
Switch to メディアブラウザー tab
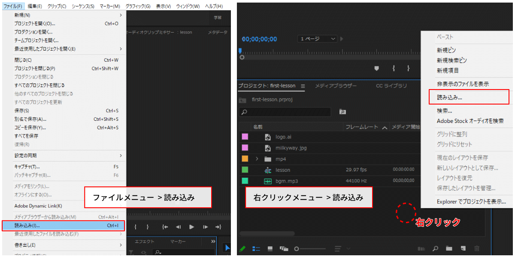click(336, 86)
